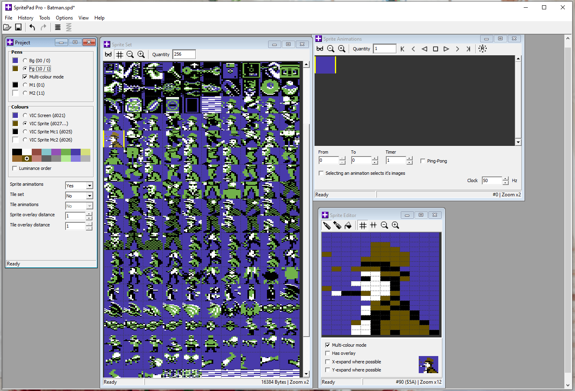Viewport: 575px width, 391px height.
Task: Click the stacked lines icon in main toolbar
Action: [x=58, y=27]
